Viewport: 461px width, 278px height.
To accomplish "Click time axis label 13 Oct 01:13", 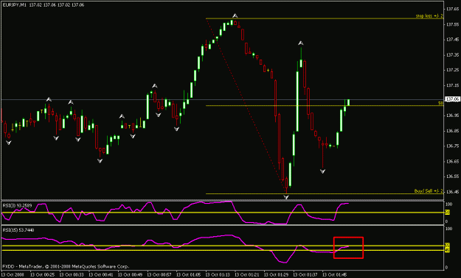I will click(x=218, y=275).
